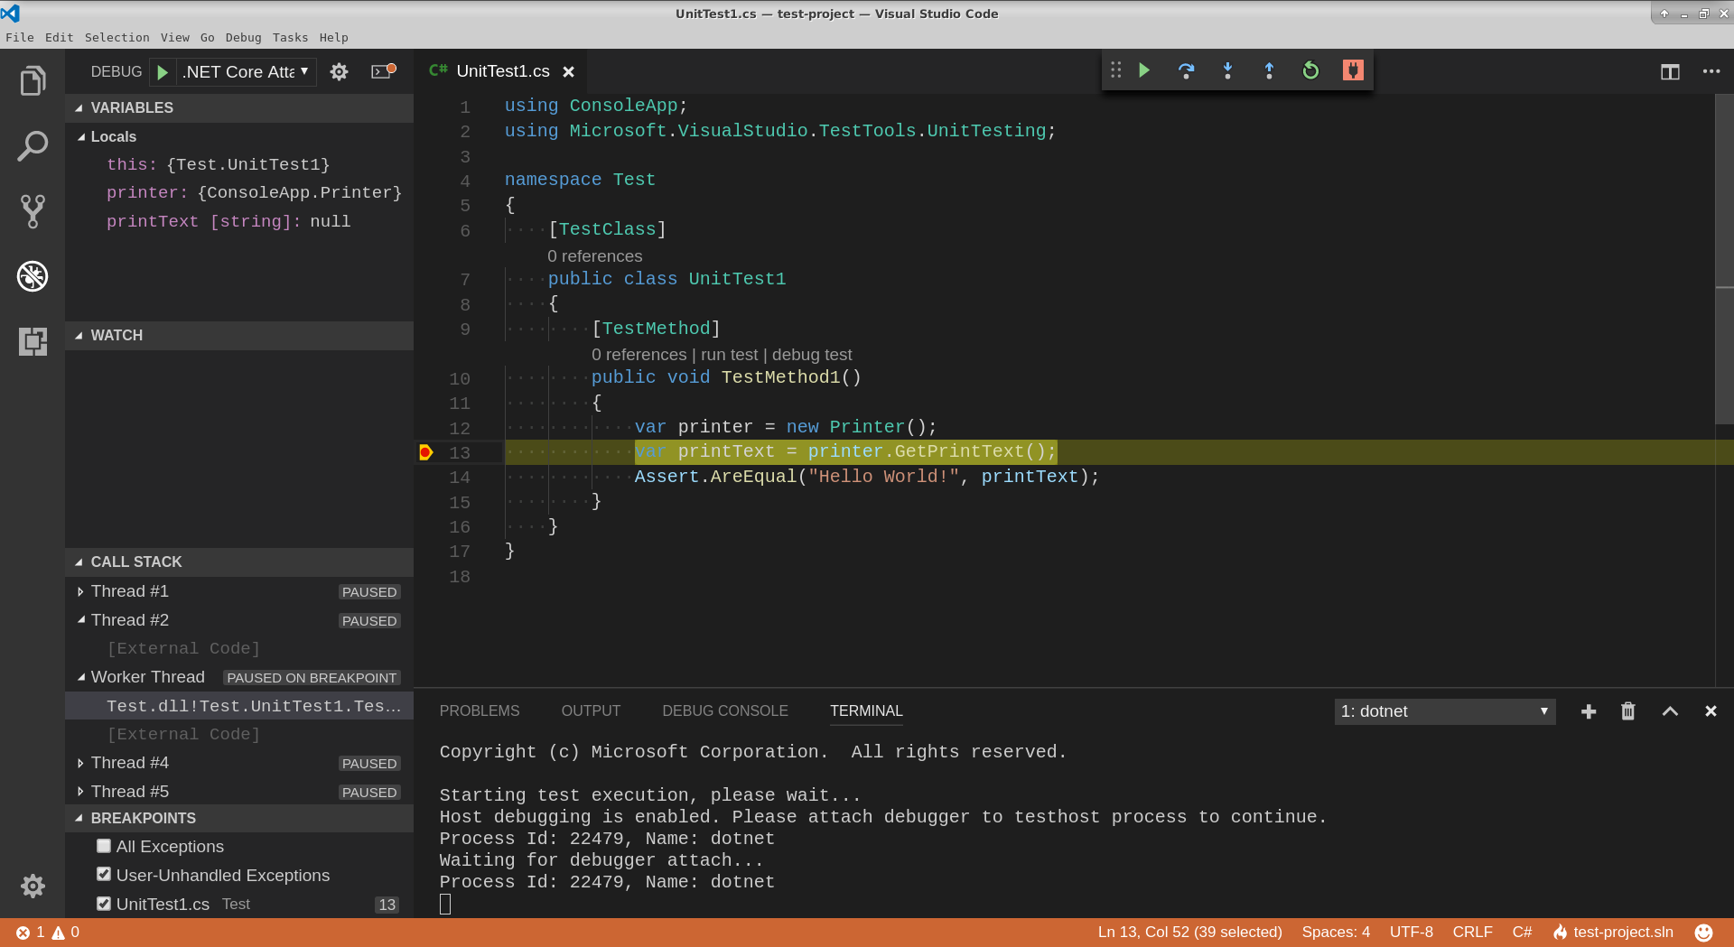This screenshot has width=1734, height=947.
Task: Click '0 references' above class UnitTest1
Action: tap(595, 256)
